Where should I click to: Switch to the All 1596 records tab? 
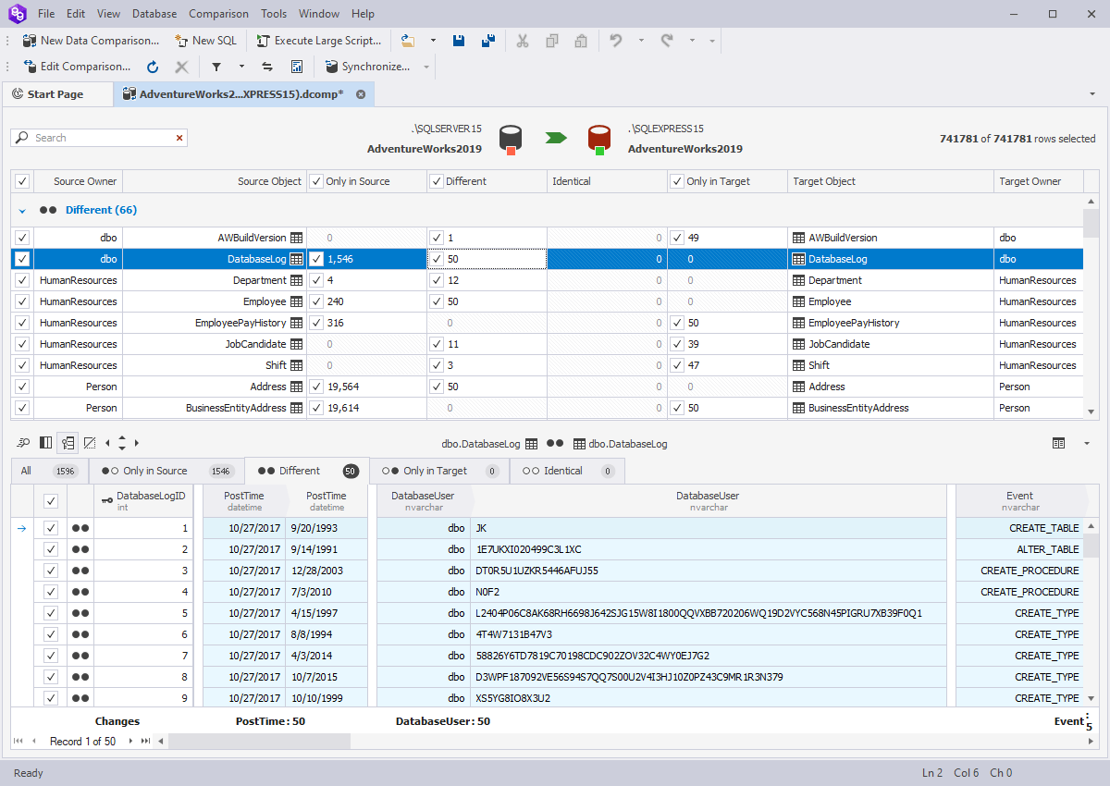[49, 471]
